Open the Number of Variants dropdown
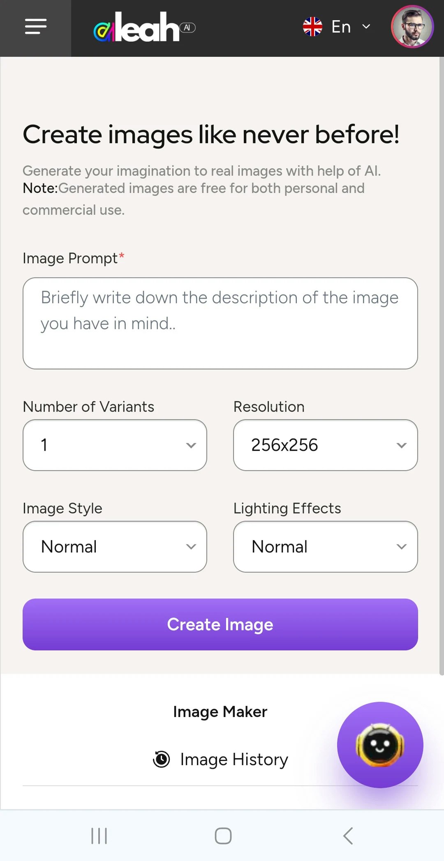The image size is (444, 861). coord(115,445)
